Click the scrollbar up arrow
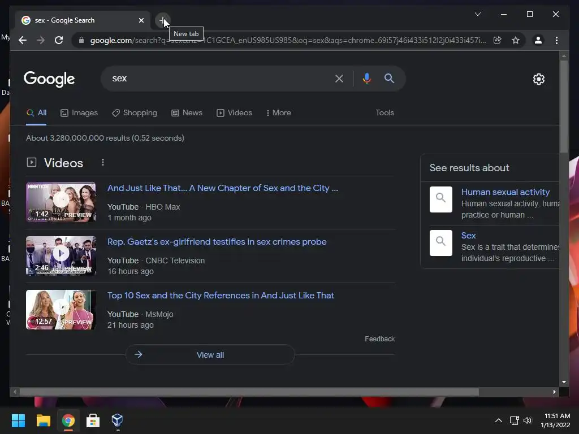Viewport: 579px width, 434px height. 564,56
